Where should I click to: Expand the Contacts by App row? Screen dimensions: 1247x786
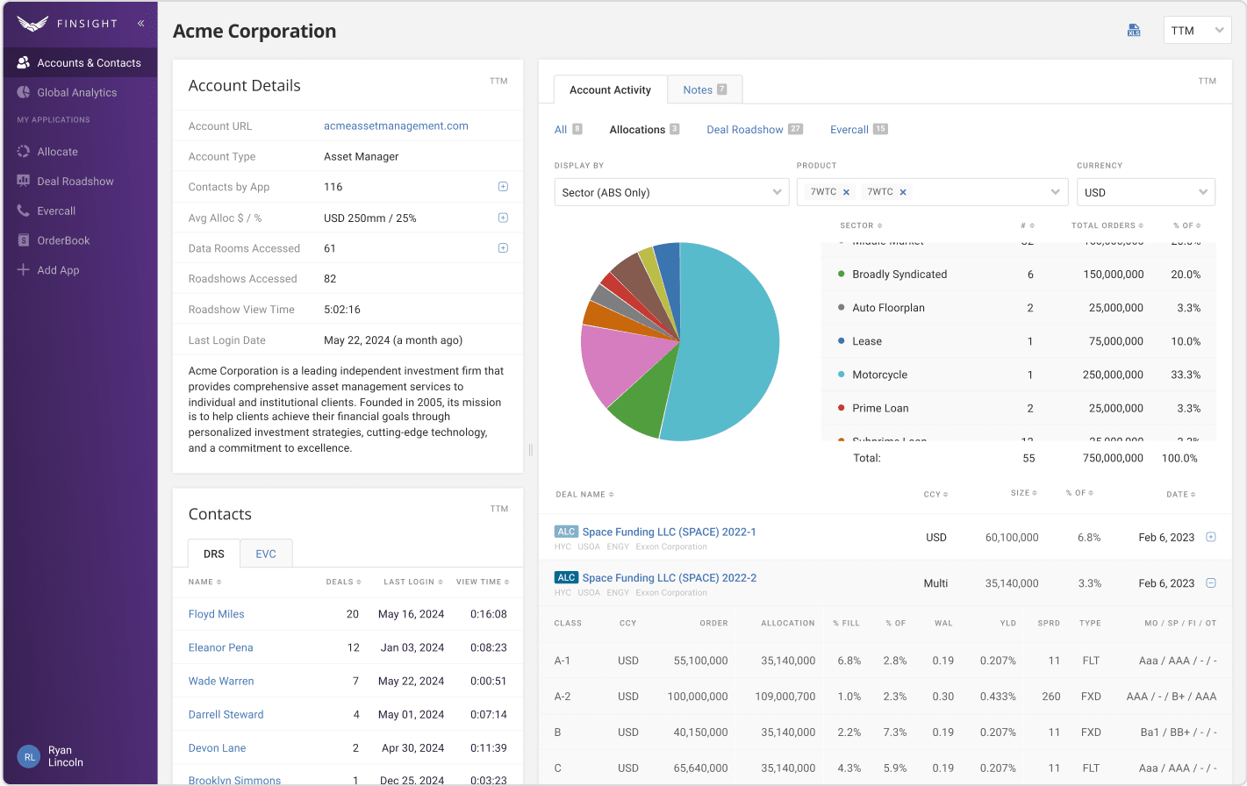(503, 187)
